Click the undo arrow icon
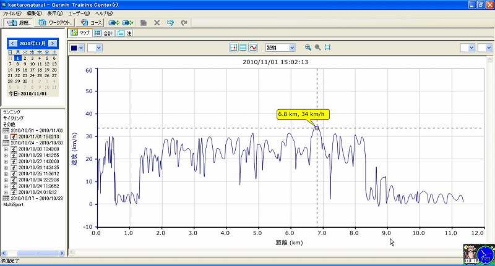495x266 pixels. pos(171,23)
